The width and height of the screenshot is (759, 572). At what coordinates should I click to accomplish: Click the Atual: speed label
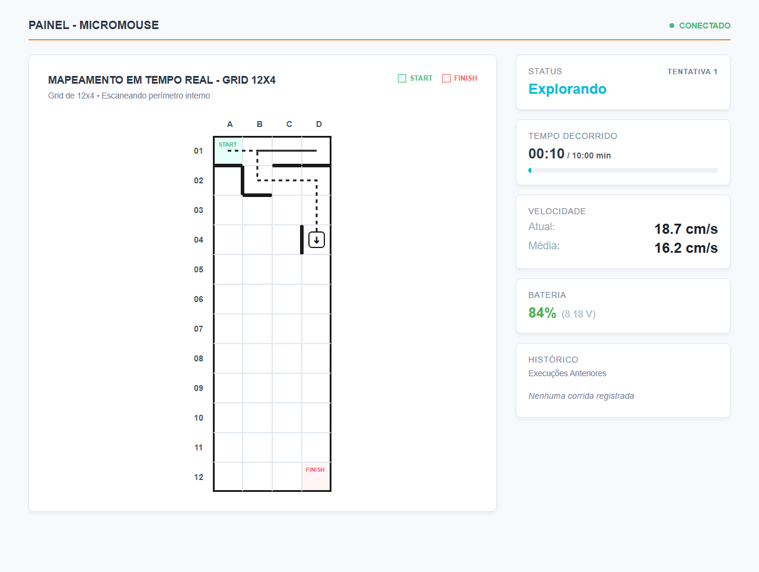542,227
